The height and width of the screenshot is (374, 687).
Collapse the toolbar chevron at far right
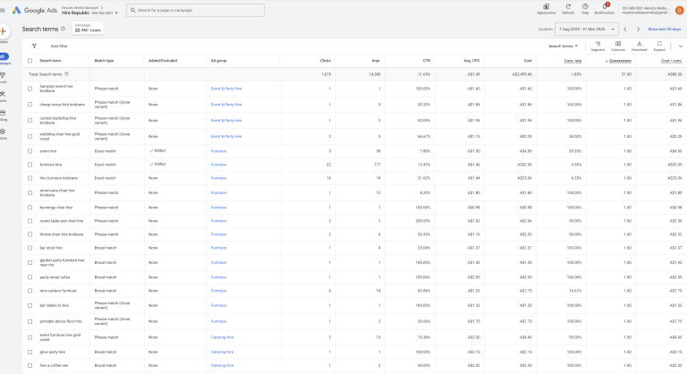tap(681, 46)
